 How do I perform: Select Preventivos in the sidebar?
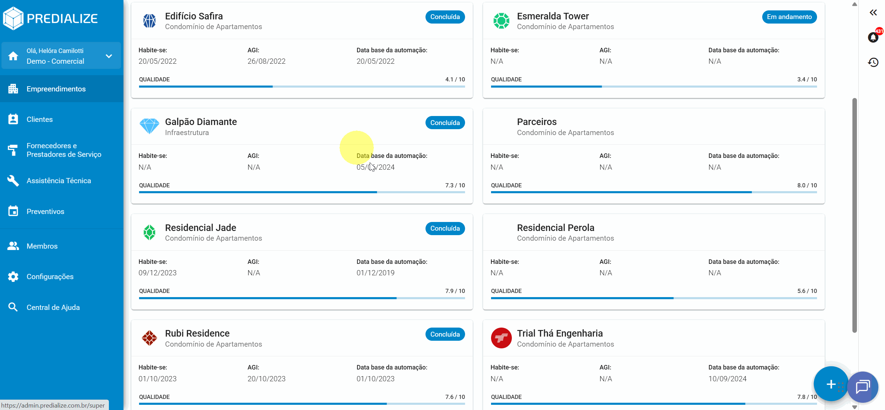click(x=45, y=212)
